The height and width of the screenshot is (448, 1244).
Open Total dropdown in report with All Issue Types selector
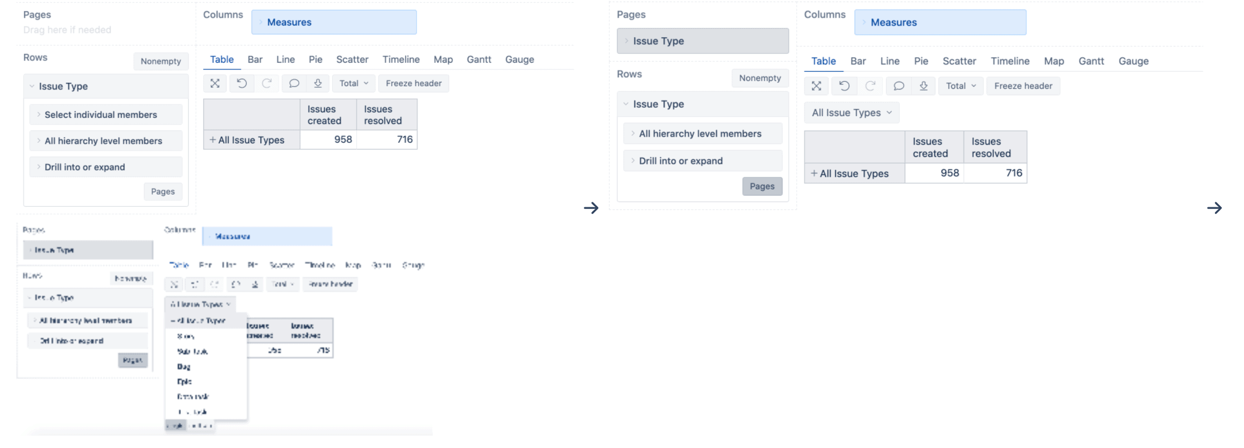(x=961, y=86)
